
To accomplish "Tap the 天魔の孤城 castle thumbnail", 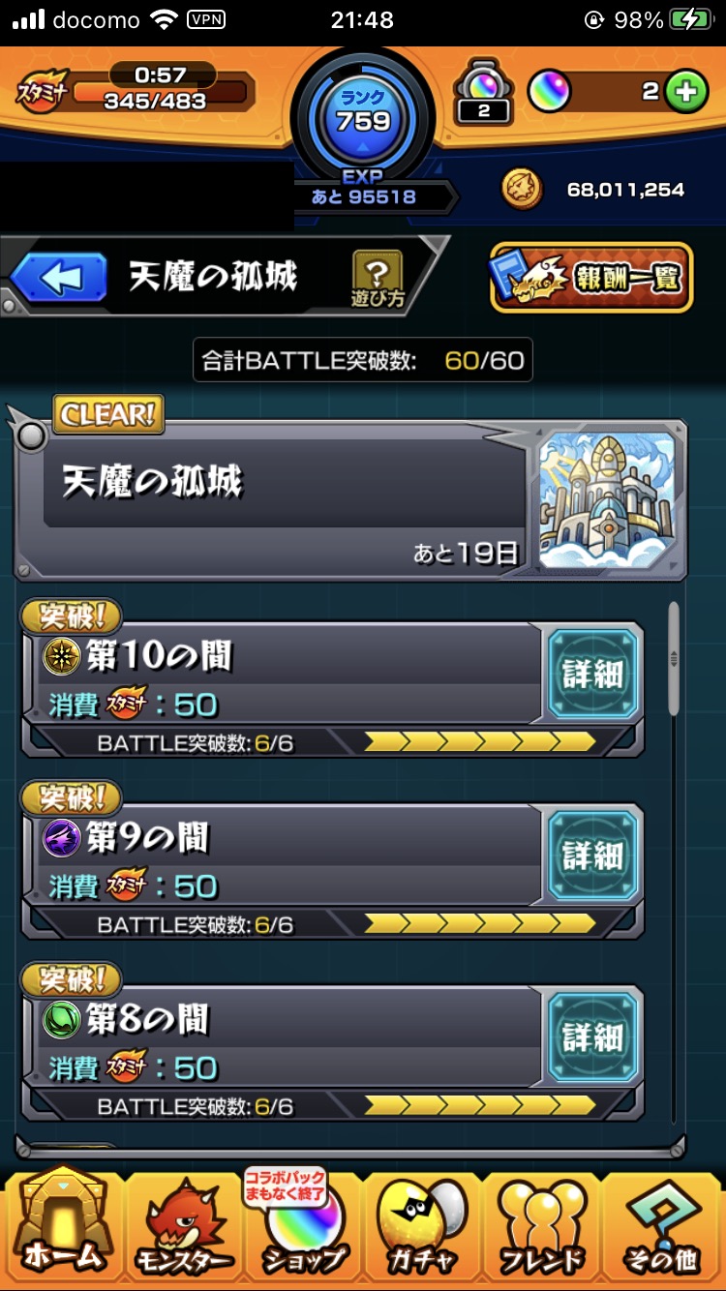I will (x=605, y=498).
